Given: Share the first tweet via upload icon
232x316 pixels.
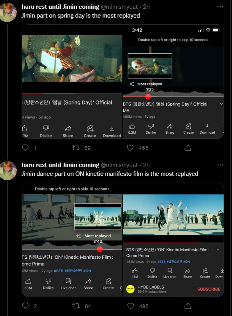Looking at the screenshot, I should pos(188,148).
